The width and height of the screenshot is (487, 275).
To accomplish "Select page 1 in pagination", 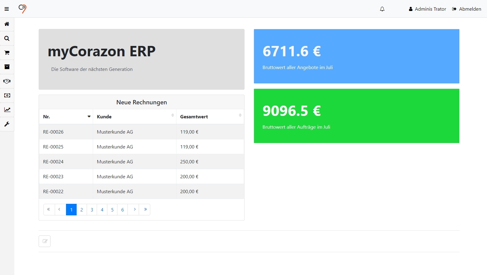I will (x=71, y=210).
